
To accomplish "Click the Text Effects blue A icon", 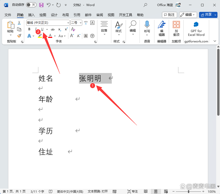I will coord(29,36).
